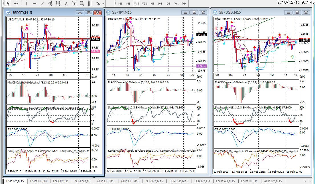Open the USDJPY,M15 chart tab

pos(15,181)
